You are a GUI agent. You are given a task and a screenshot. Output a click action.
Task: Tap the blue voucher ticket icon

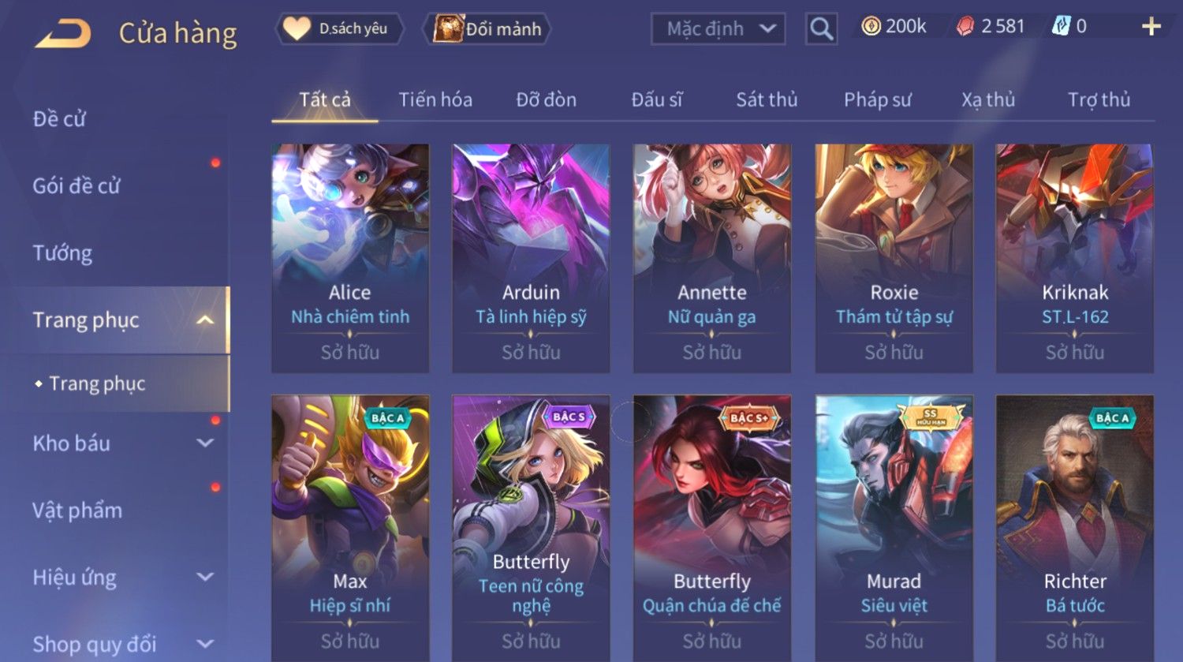(1061, 27)
